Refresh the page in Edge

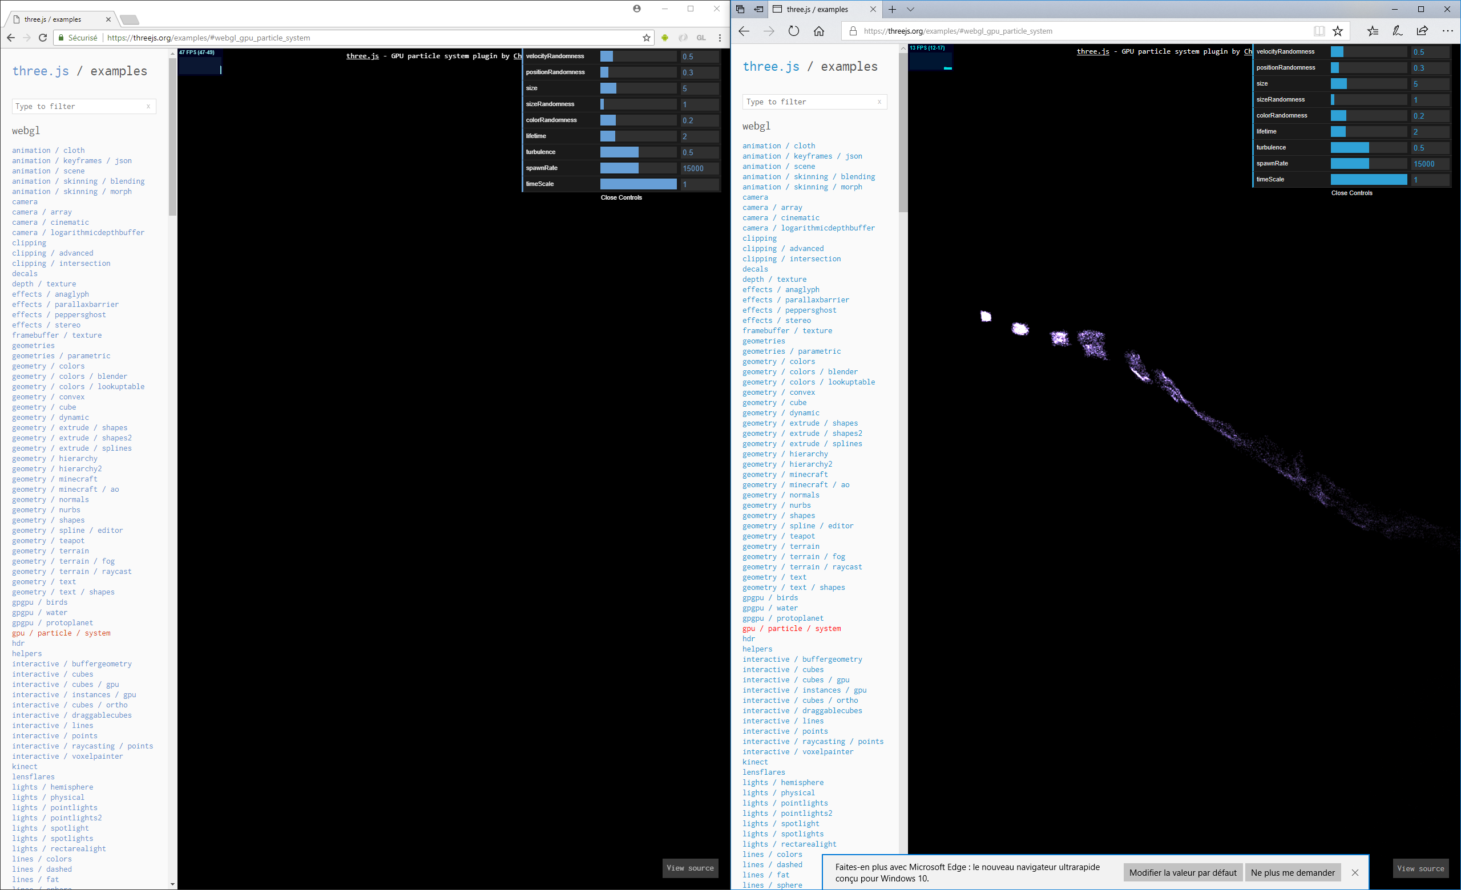point(794,31)
